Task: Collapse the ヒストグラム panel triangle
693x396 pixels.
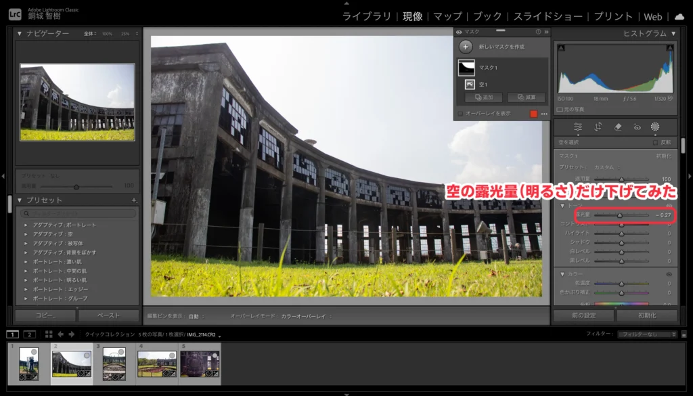Action: click(673, 33)
